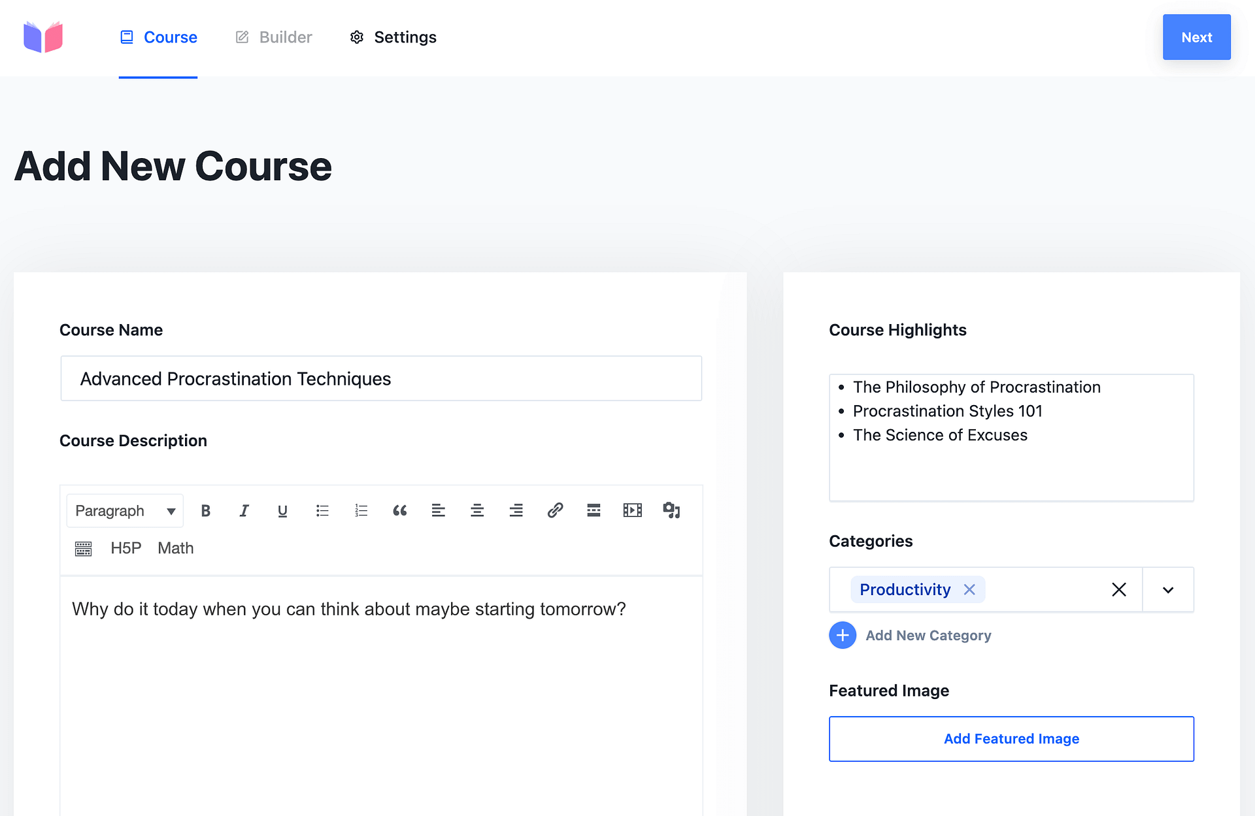Clear all selected categories with the X
The image size is (1255, 816).
pyautogui.click(x=1119, y=589)
